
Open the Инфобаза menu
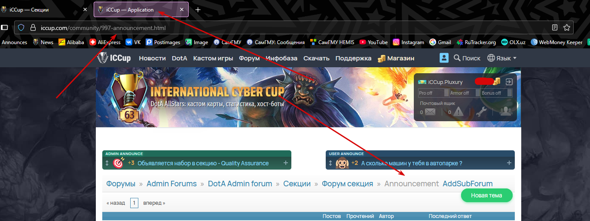(x=281, y=58)
